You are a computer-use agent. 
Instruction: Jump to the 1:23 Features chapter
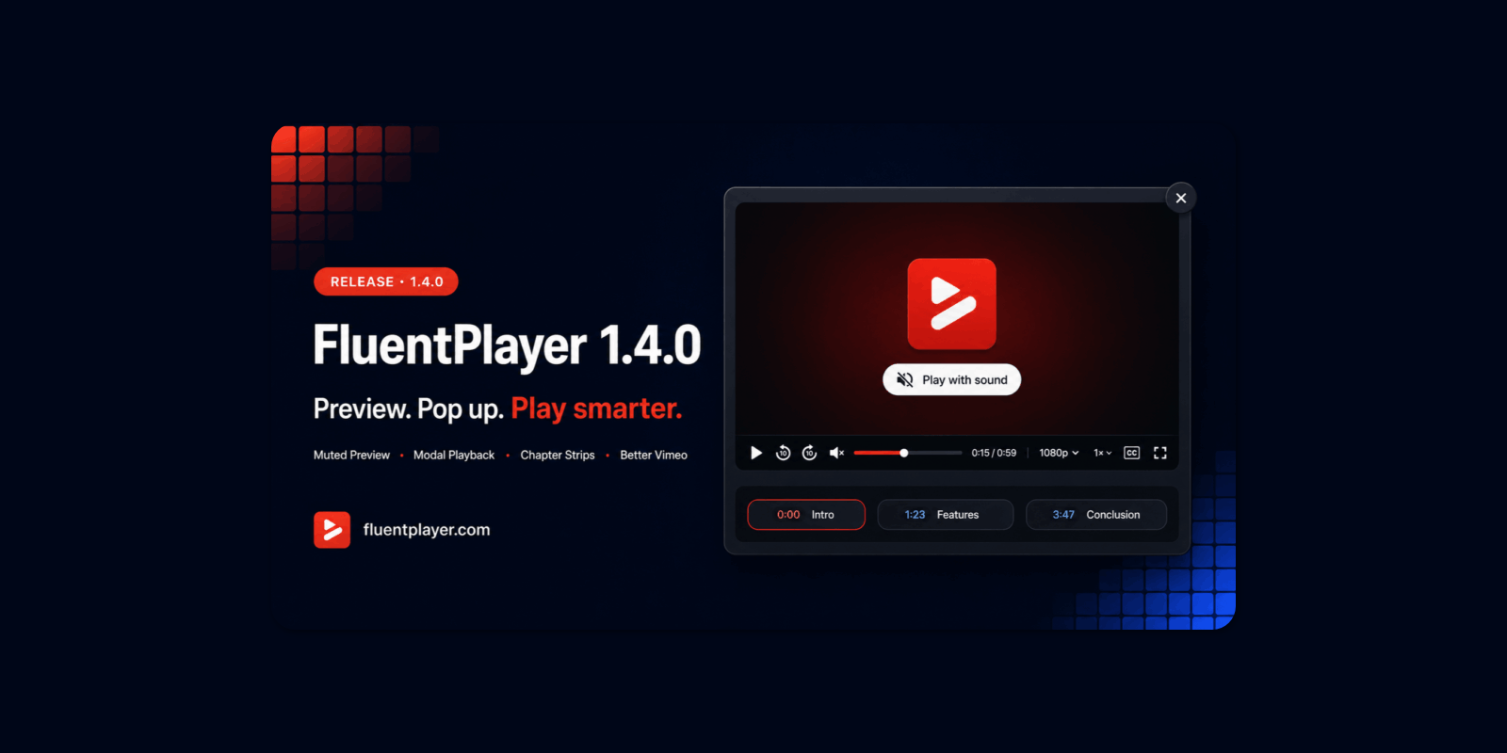945,515
